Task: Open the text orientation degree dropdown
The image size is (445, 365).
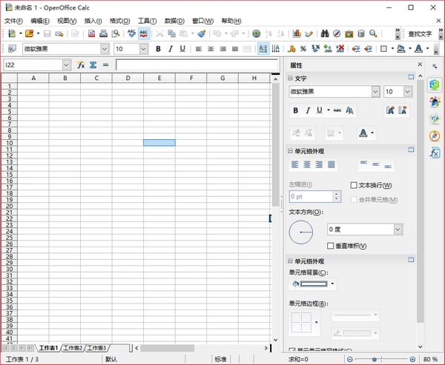Action: [x=398, y=230]
